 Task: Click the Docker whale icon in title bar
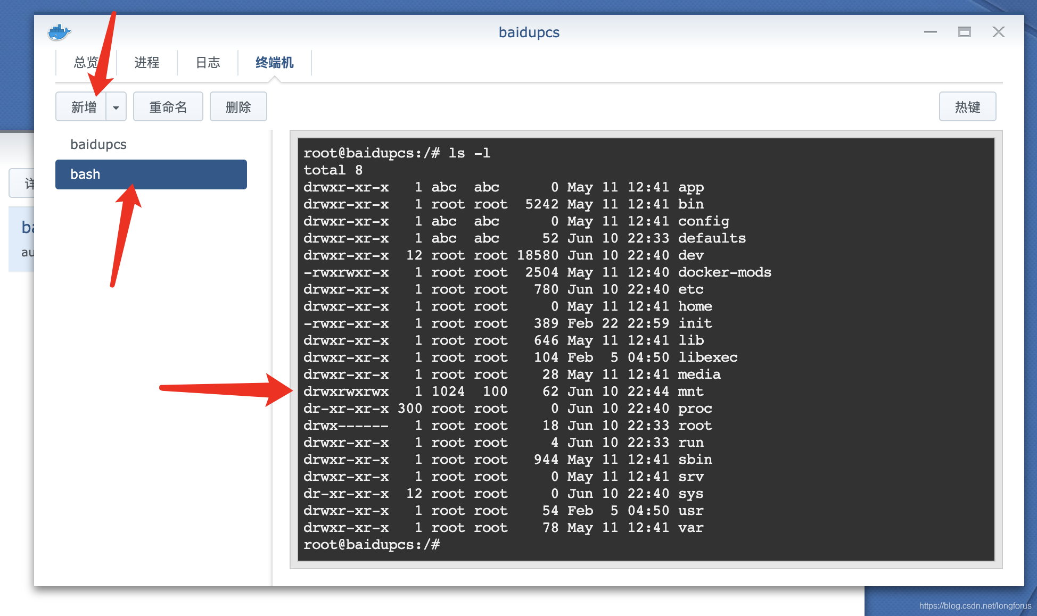[59, 32]
